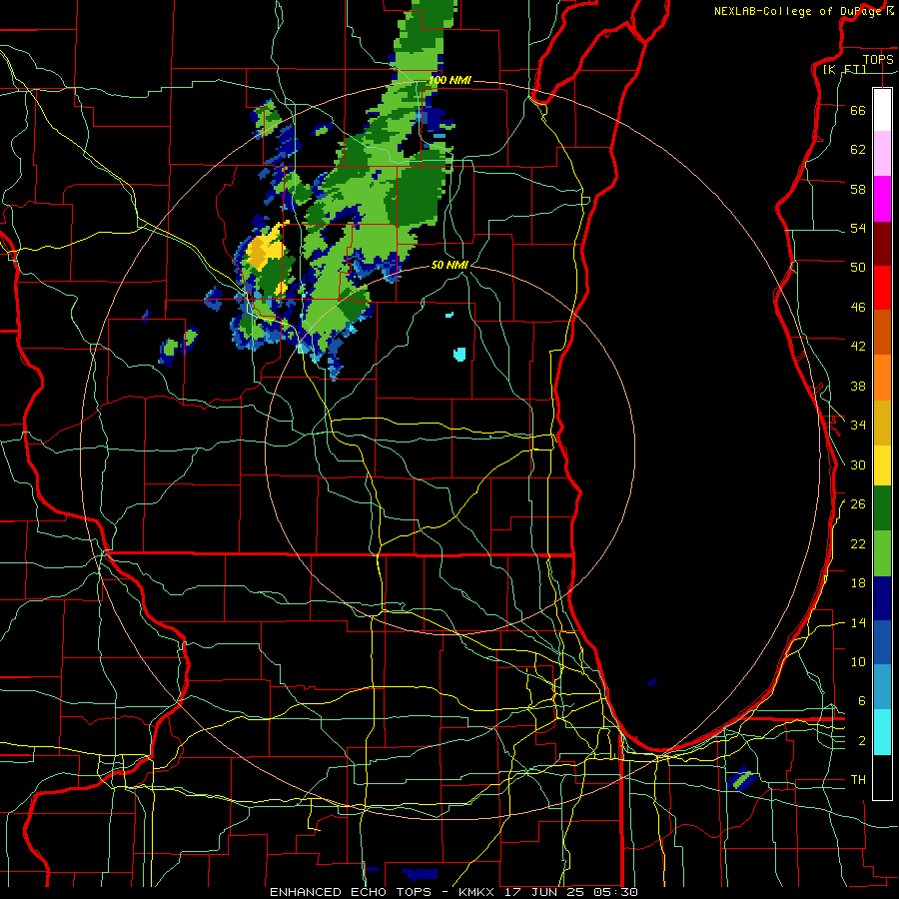The image size is (899, 899).
Task: Click the 'KMKX' radar site identifier
Action: coord(478,892)
